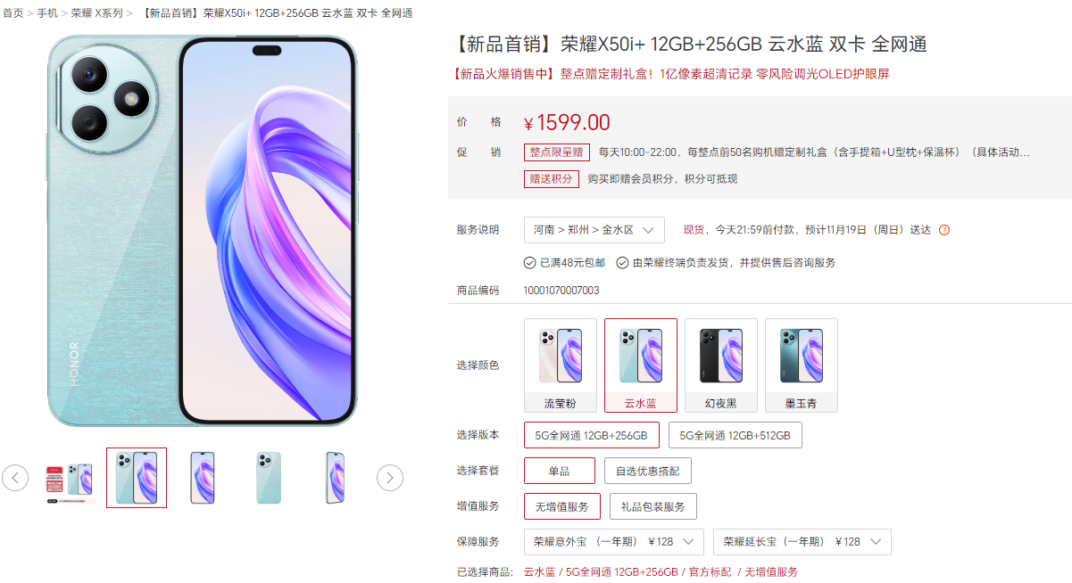Choose the 自选优惠搭配 package option
The image size is (1072, 583).
pos(648,471)
